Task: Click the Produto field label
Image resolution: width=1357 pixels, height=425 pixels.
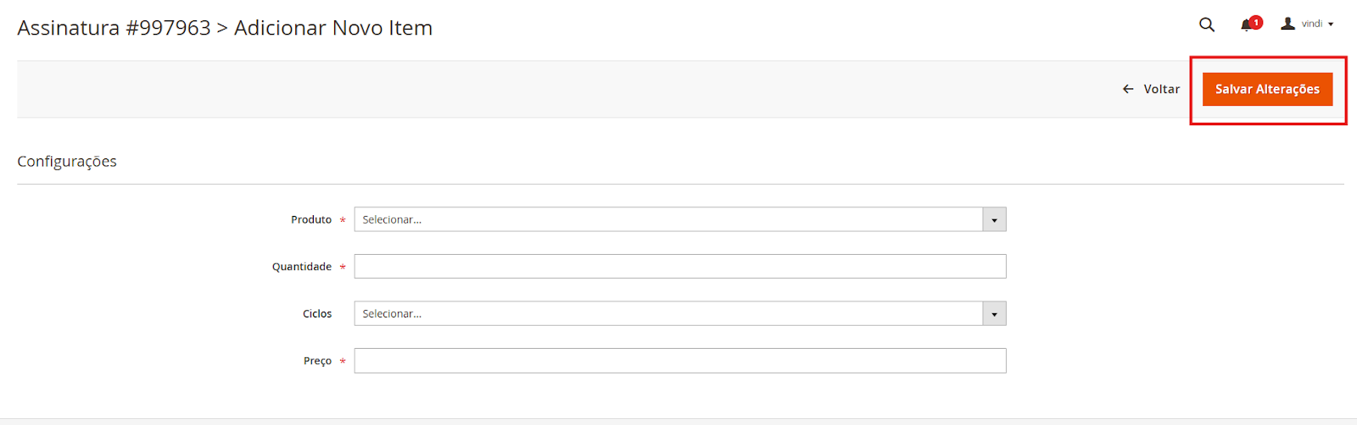Action: (x=311, y=219)
